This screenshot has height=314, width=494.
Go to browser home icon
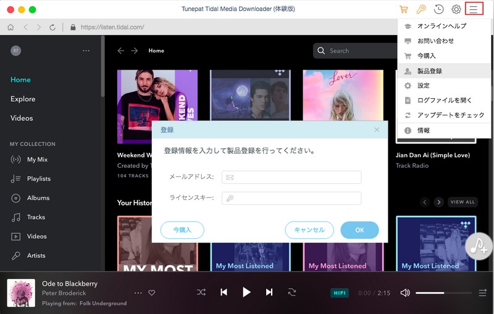click(10, 27)
